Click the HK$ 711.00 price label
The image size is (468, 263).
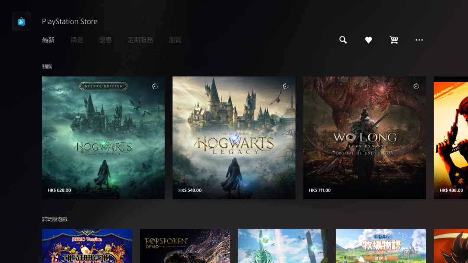click(x=320, y=190)
